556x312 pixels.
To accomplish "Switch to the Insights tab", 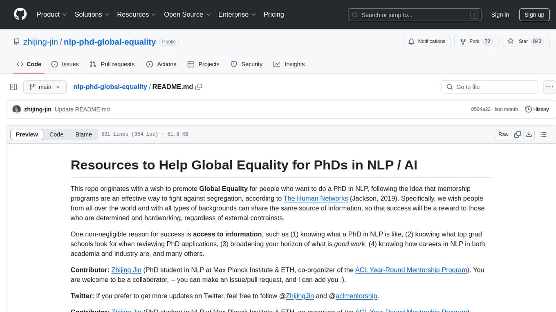I will click(x=289, y=64).
